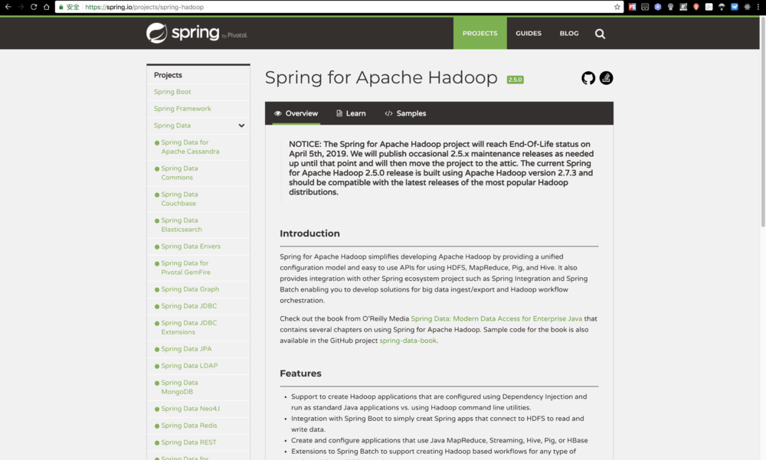
Task: Open the Stack Overflow icon for the project
Action: click(606, 78)
